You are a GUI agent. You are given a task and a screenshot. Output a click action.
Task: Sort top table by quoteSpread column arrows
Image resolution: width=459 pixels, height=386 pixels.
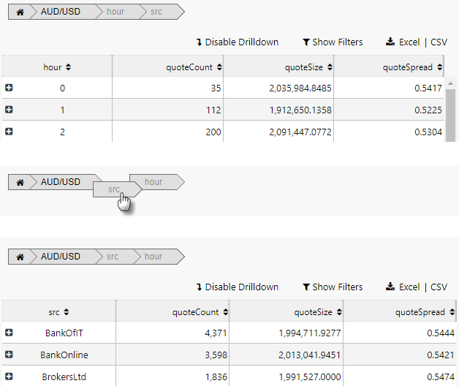point(439,67)
